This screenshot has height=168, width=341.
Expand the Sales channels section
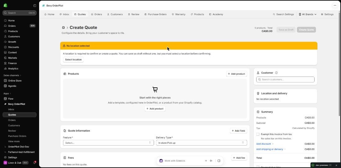pyautogui.click(x=12, y=75)
